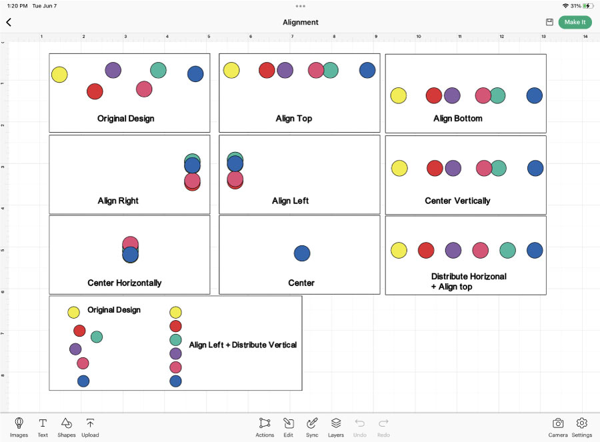
Task: Tap the Redo arrow
Action: [383, 427]
